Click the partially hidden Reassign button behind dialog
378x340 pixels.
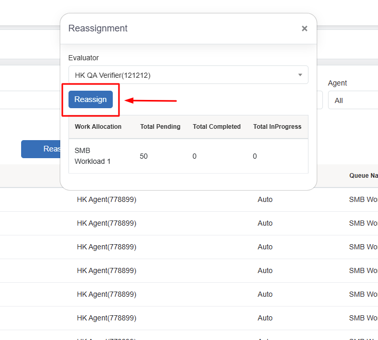41,149
